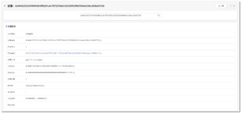Copy the blue block hash value
This screenshot has width=241, height=113.
pos(100,53)
